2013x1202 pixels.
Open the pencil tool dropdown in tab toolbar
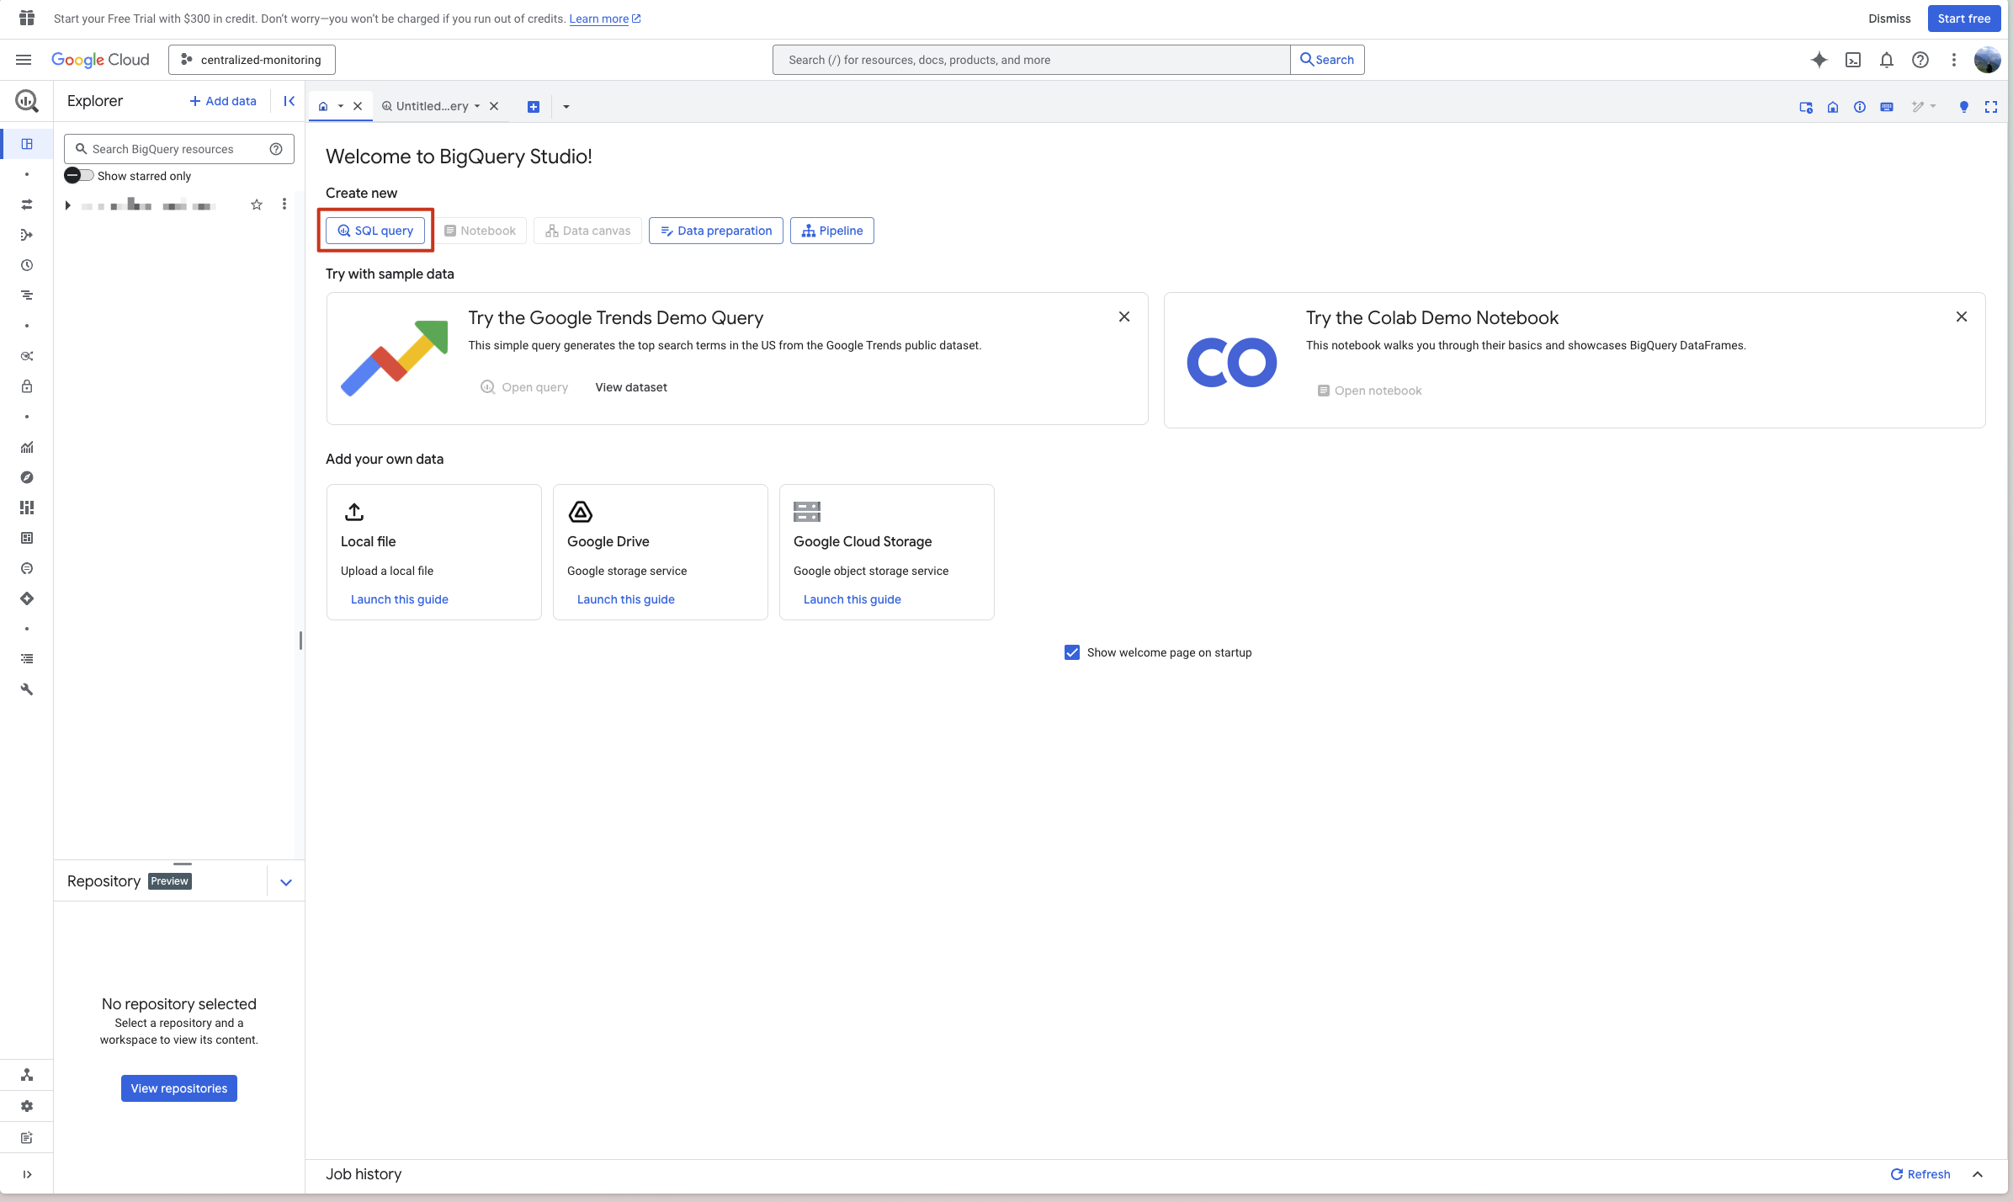click(x=1923, y=107)
